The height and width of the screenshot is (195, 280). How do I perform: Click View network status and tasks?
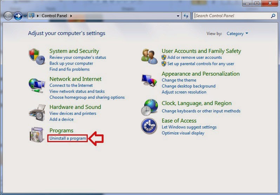(77, 91)
